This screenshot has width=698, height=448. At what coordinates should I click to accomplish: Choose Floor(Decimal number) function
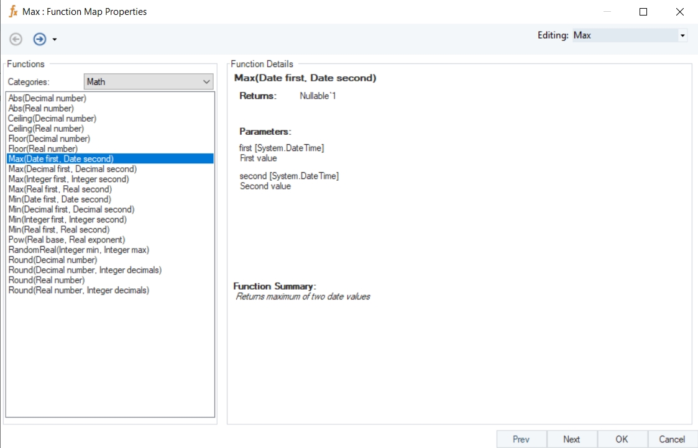[x=49, y=139]
